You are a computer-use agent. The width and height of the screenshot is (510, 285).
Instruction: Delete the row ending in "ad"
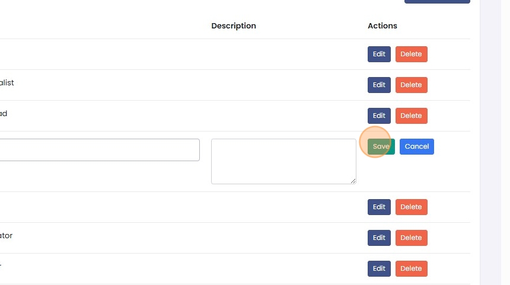411,116
